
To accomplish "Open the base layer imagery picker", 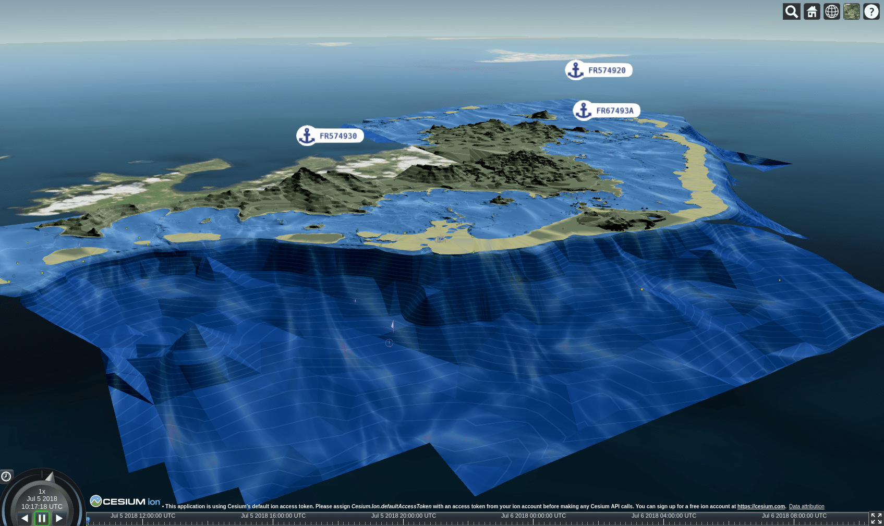I will [x=851, y=11].
